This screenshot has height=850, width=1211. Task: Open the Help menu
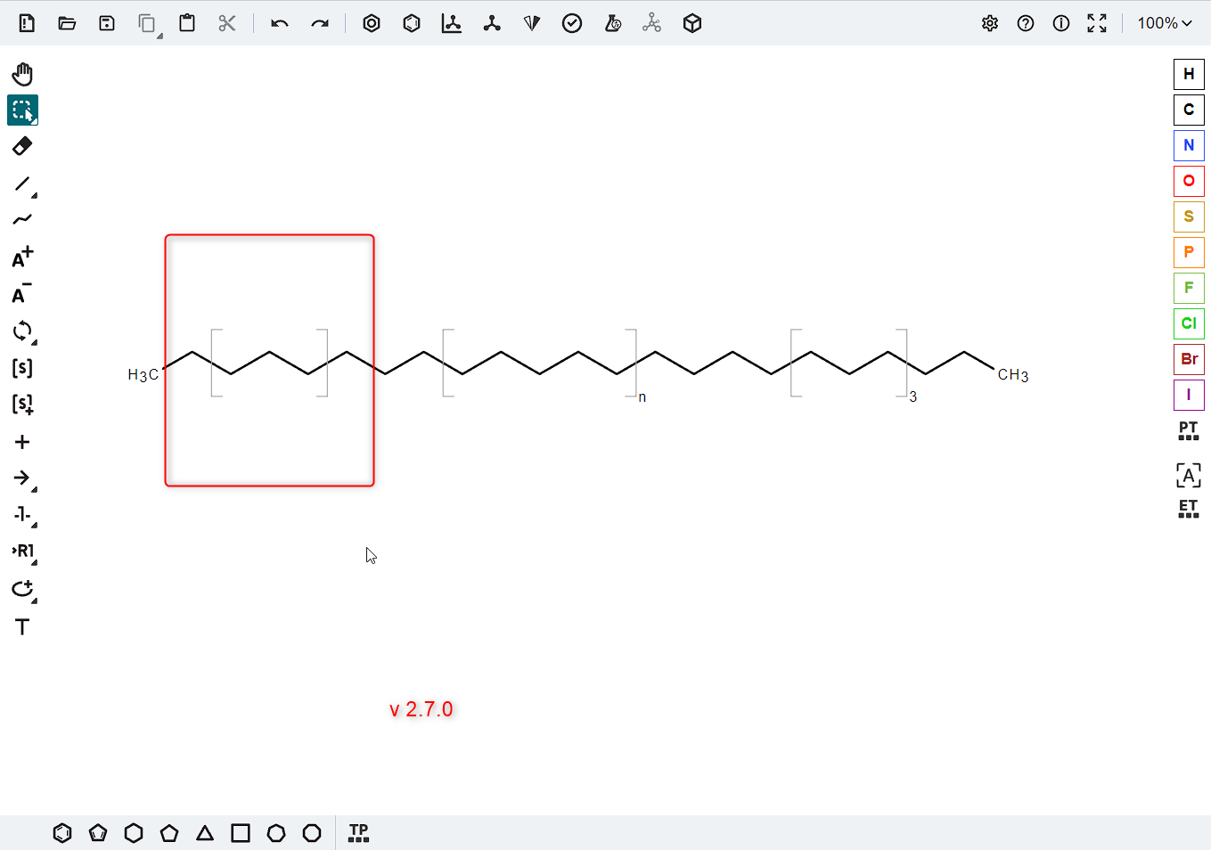(1026, 23)
